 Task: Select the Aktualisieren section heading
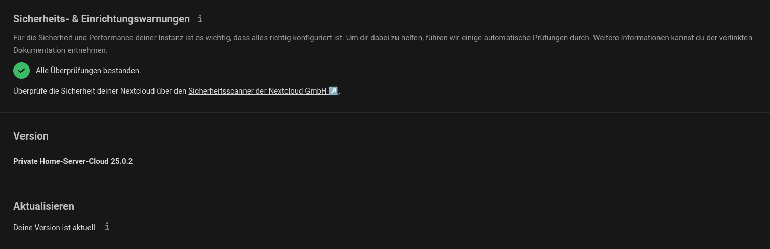point(43,206)
